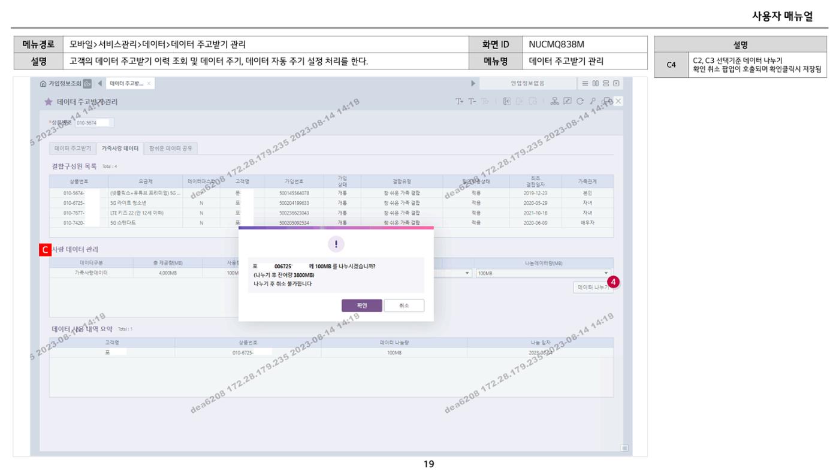Reset font size with the third T icon
Image resolution: width=839 pixels, height=472 pixels.
click(485, 101)
